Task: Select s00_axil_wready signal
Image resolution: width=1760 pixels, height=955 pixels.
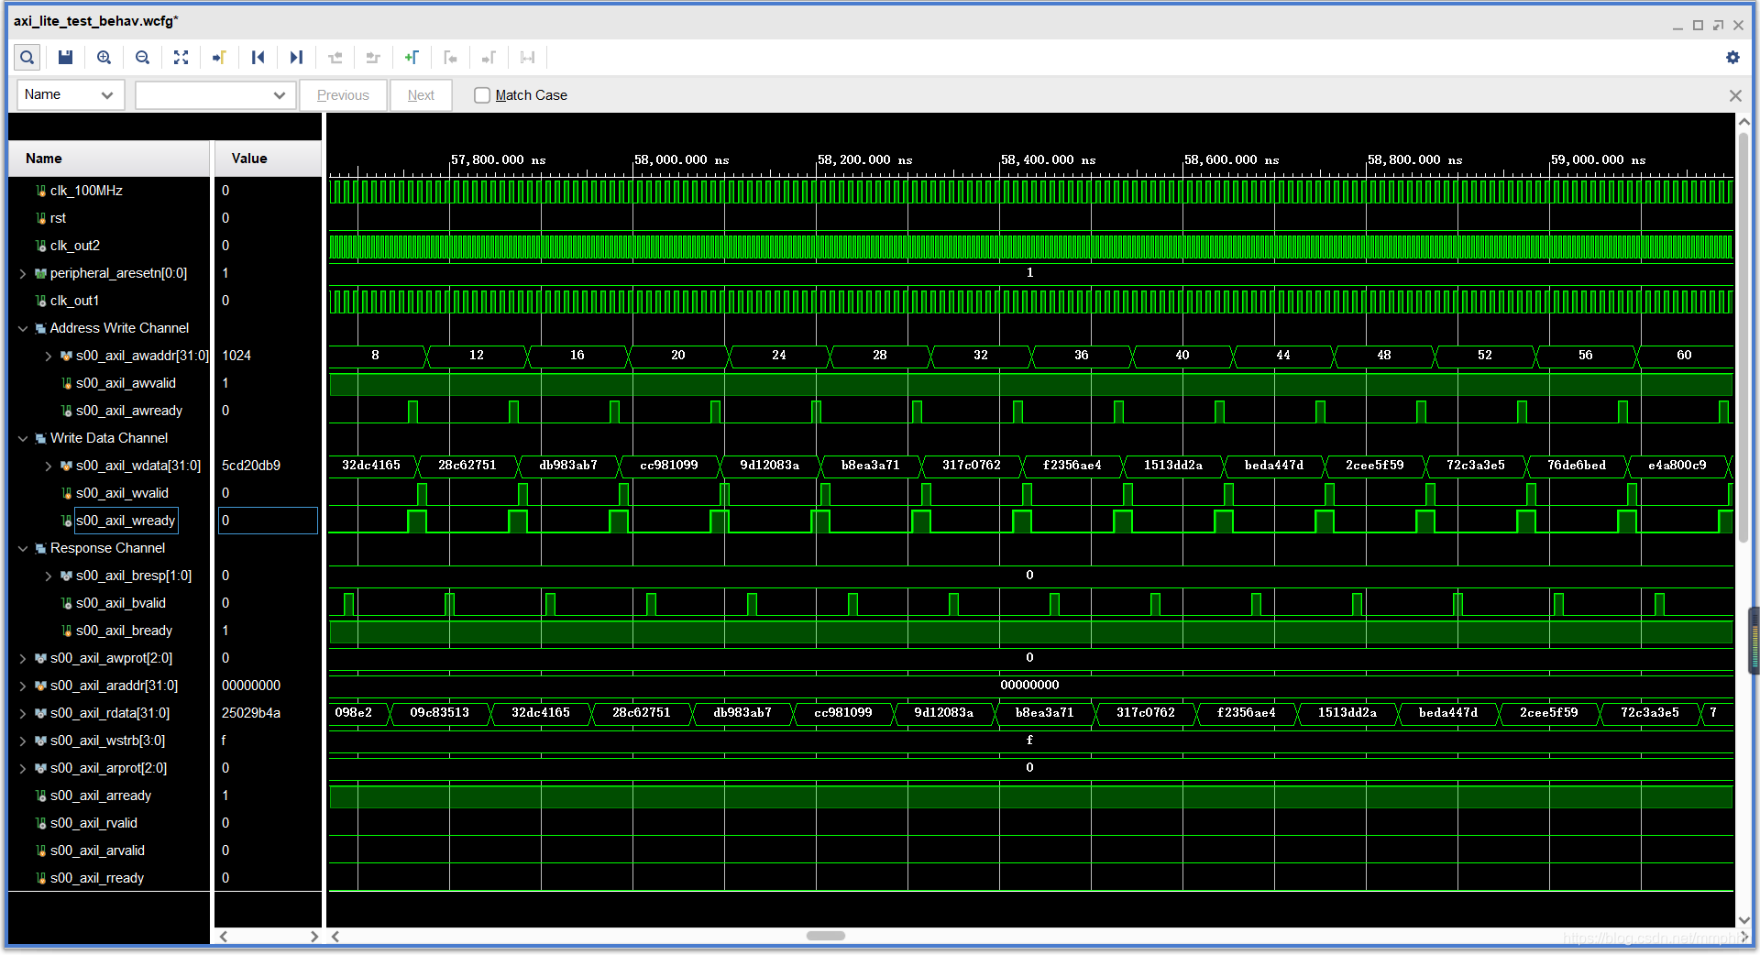Action: 126,521
